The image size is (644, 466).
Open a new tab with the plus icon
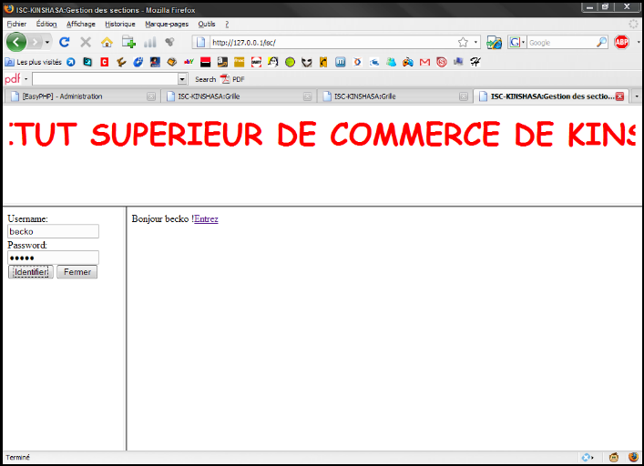pos(128,42)
